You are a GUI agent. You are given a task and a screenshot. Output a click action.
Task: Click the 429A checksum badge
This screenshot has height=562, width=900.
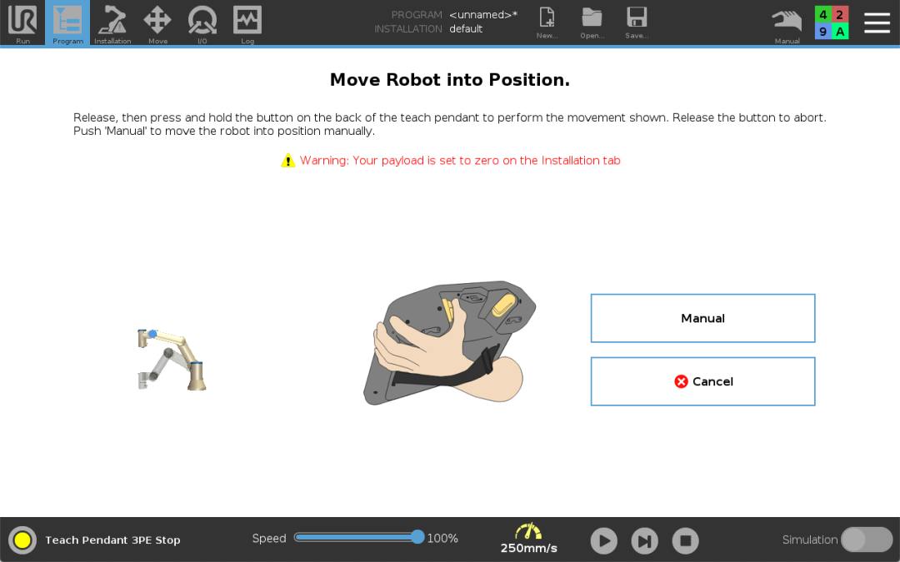coord(831,22)
